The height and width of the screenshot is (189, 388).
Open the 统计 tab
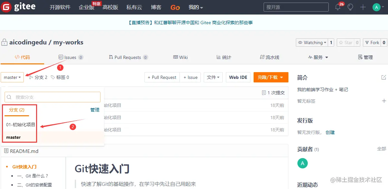coord(224,57)
